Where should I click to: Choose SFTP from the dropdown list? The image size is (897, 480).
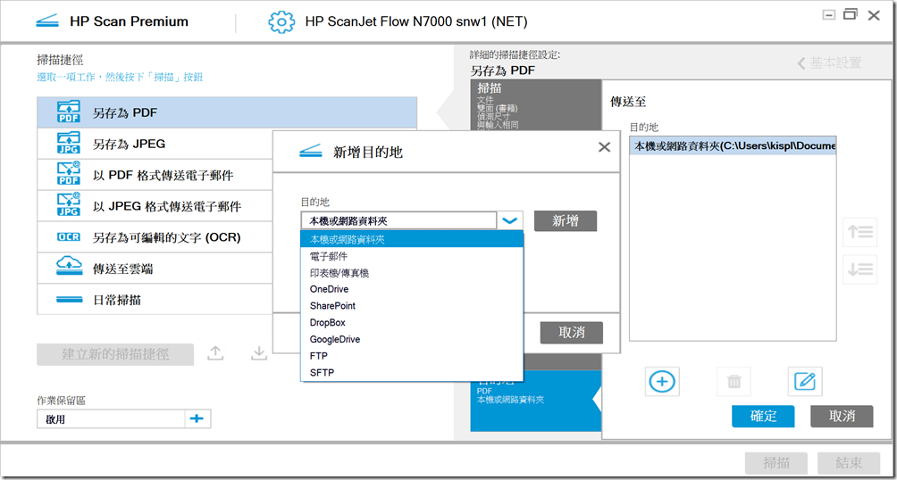(x=412, y=372)
